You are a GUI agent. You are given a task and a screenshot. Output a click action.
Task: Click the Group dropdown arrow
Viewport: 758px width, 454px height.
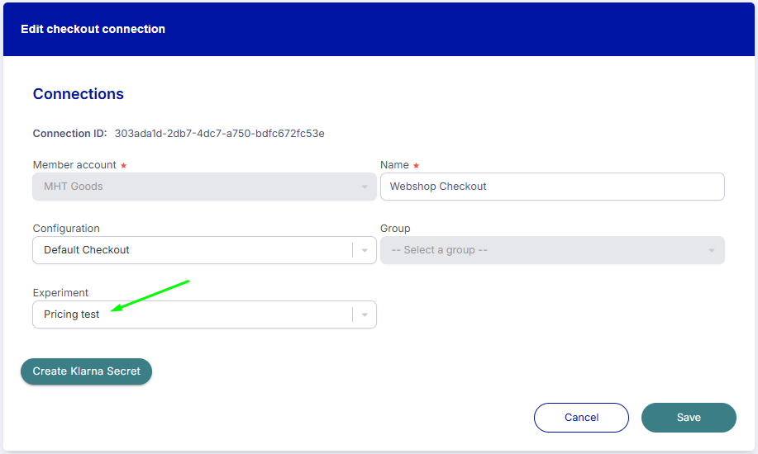point(712,250)
